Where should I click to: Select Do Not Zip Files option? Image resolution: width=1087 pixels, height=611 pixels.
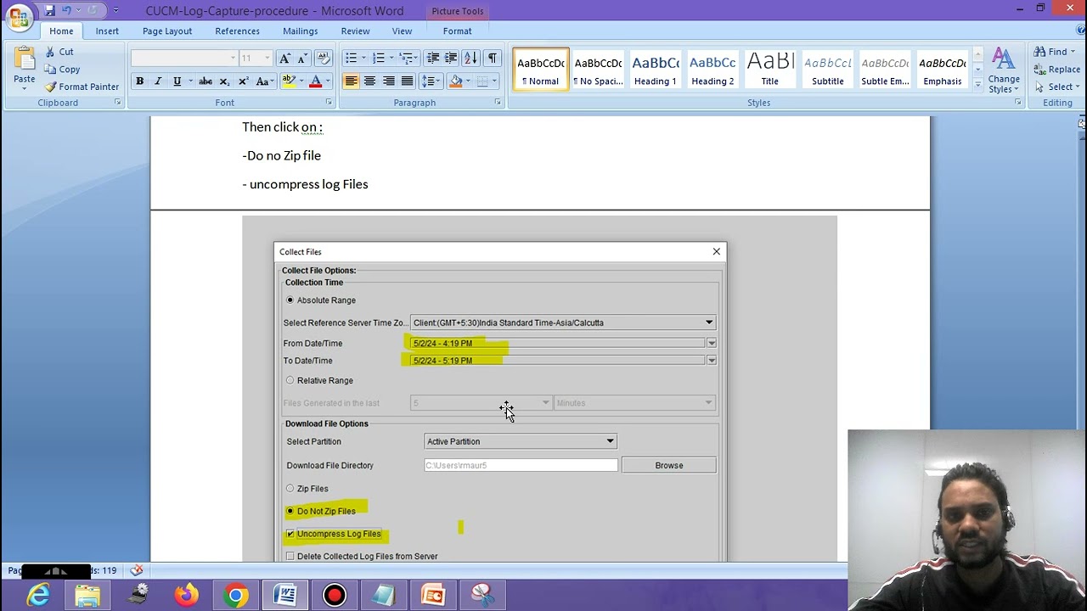[x=290, y=511]
